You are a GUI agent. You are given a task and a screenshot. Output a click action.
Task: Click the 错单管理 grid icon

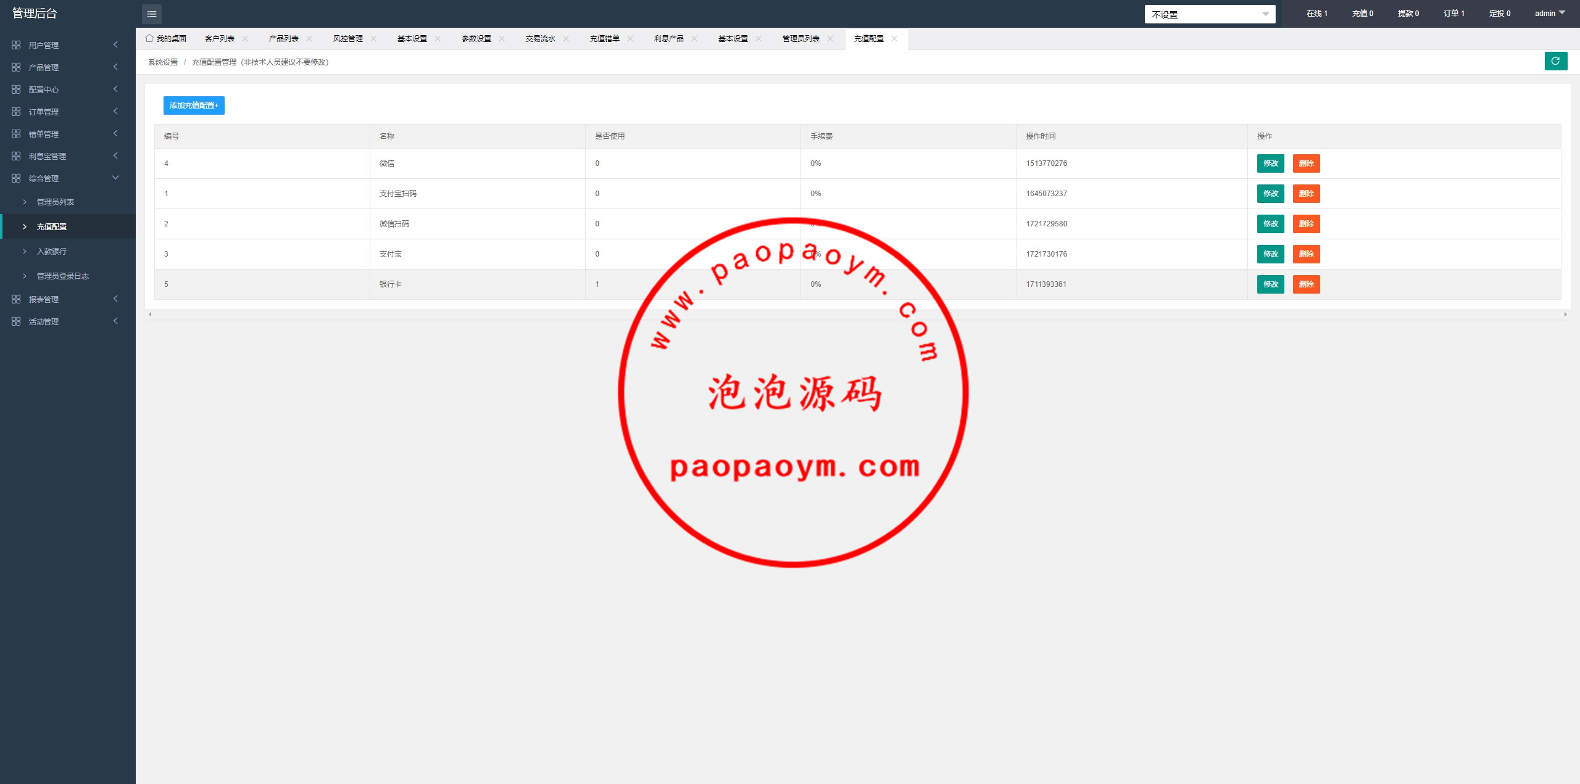16,134
